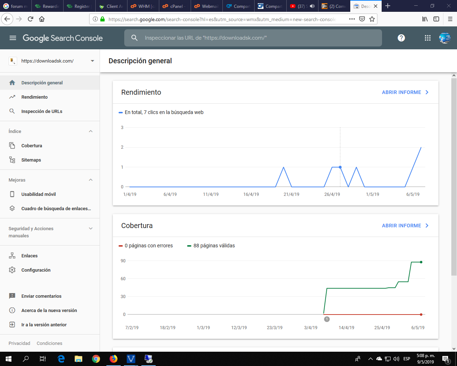Open a new browser tab
This screenshot has height=366, width=457.
[388, 6]
